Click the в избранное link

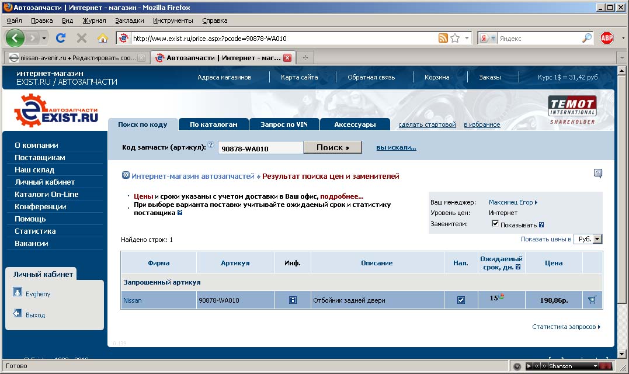(x=482, y=124)
